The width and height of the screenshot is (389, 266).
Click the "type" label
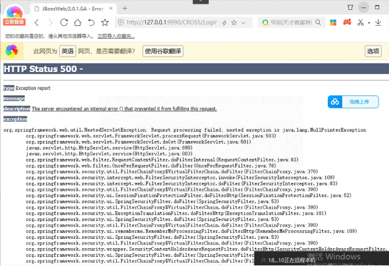(x=9, y=88)
